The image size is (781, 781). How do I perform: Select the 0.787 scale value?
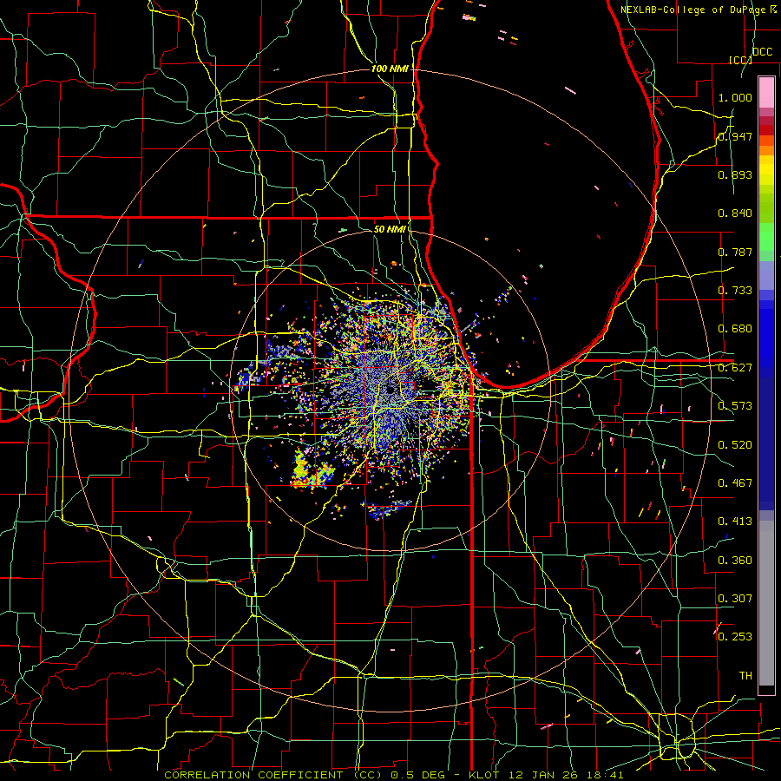[735, 252]
